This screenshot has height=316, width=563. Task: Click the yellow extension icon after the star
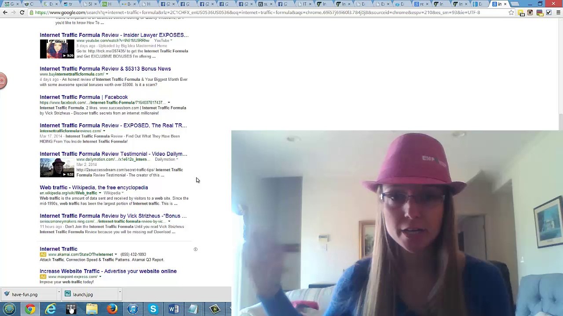pos(521,13)
